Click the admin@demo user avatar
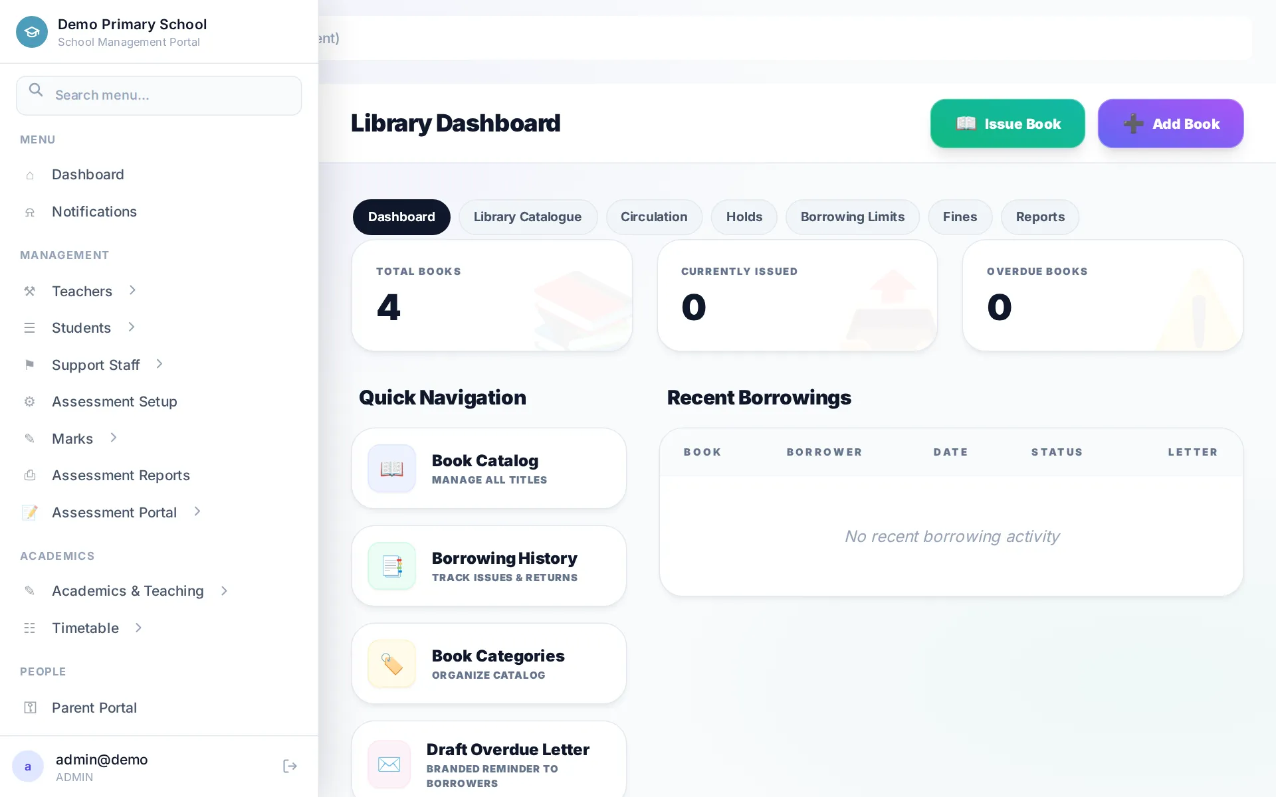 [x=28, y=766]
